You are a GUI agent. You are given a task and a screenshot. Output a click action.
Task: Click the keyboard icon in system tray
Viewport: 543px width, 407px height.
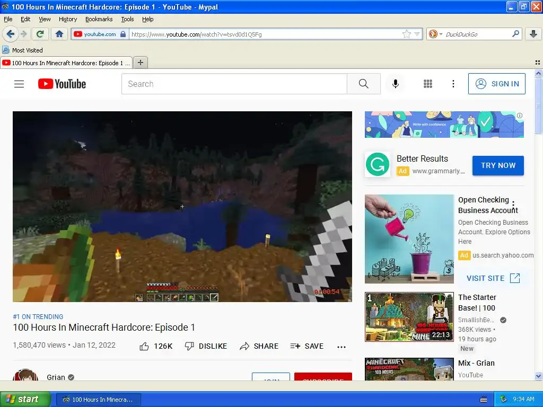[x=484, y=400]
